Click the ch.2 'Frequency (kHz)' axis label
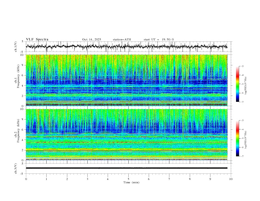 (x=18, y=131)
